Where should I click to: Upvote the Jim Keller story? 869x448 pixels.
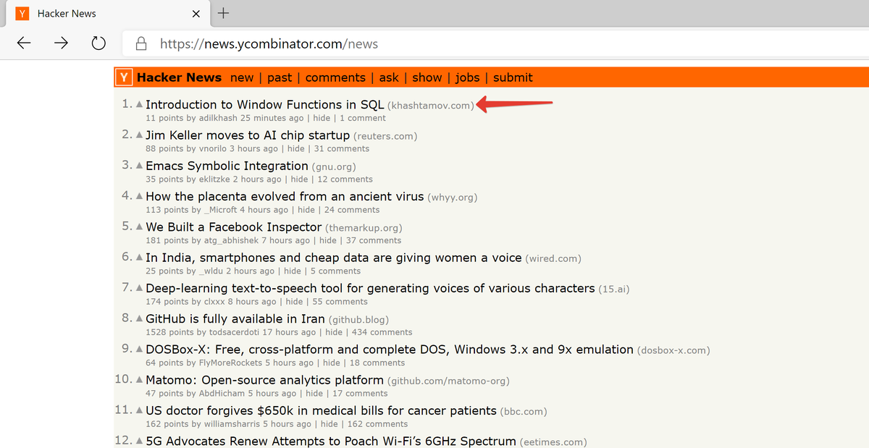pos(139,135)
